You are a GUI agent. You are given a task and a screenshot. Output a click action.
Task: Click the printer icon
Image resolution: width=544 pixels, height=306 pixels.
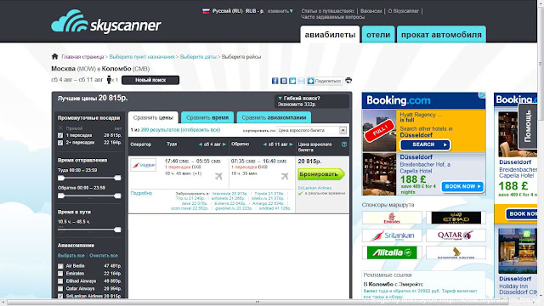pyautogui.click(x=348, y=81)
